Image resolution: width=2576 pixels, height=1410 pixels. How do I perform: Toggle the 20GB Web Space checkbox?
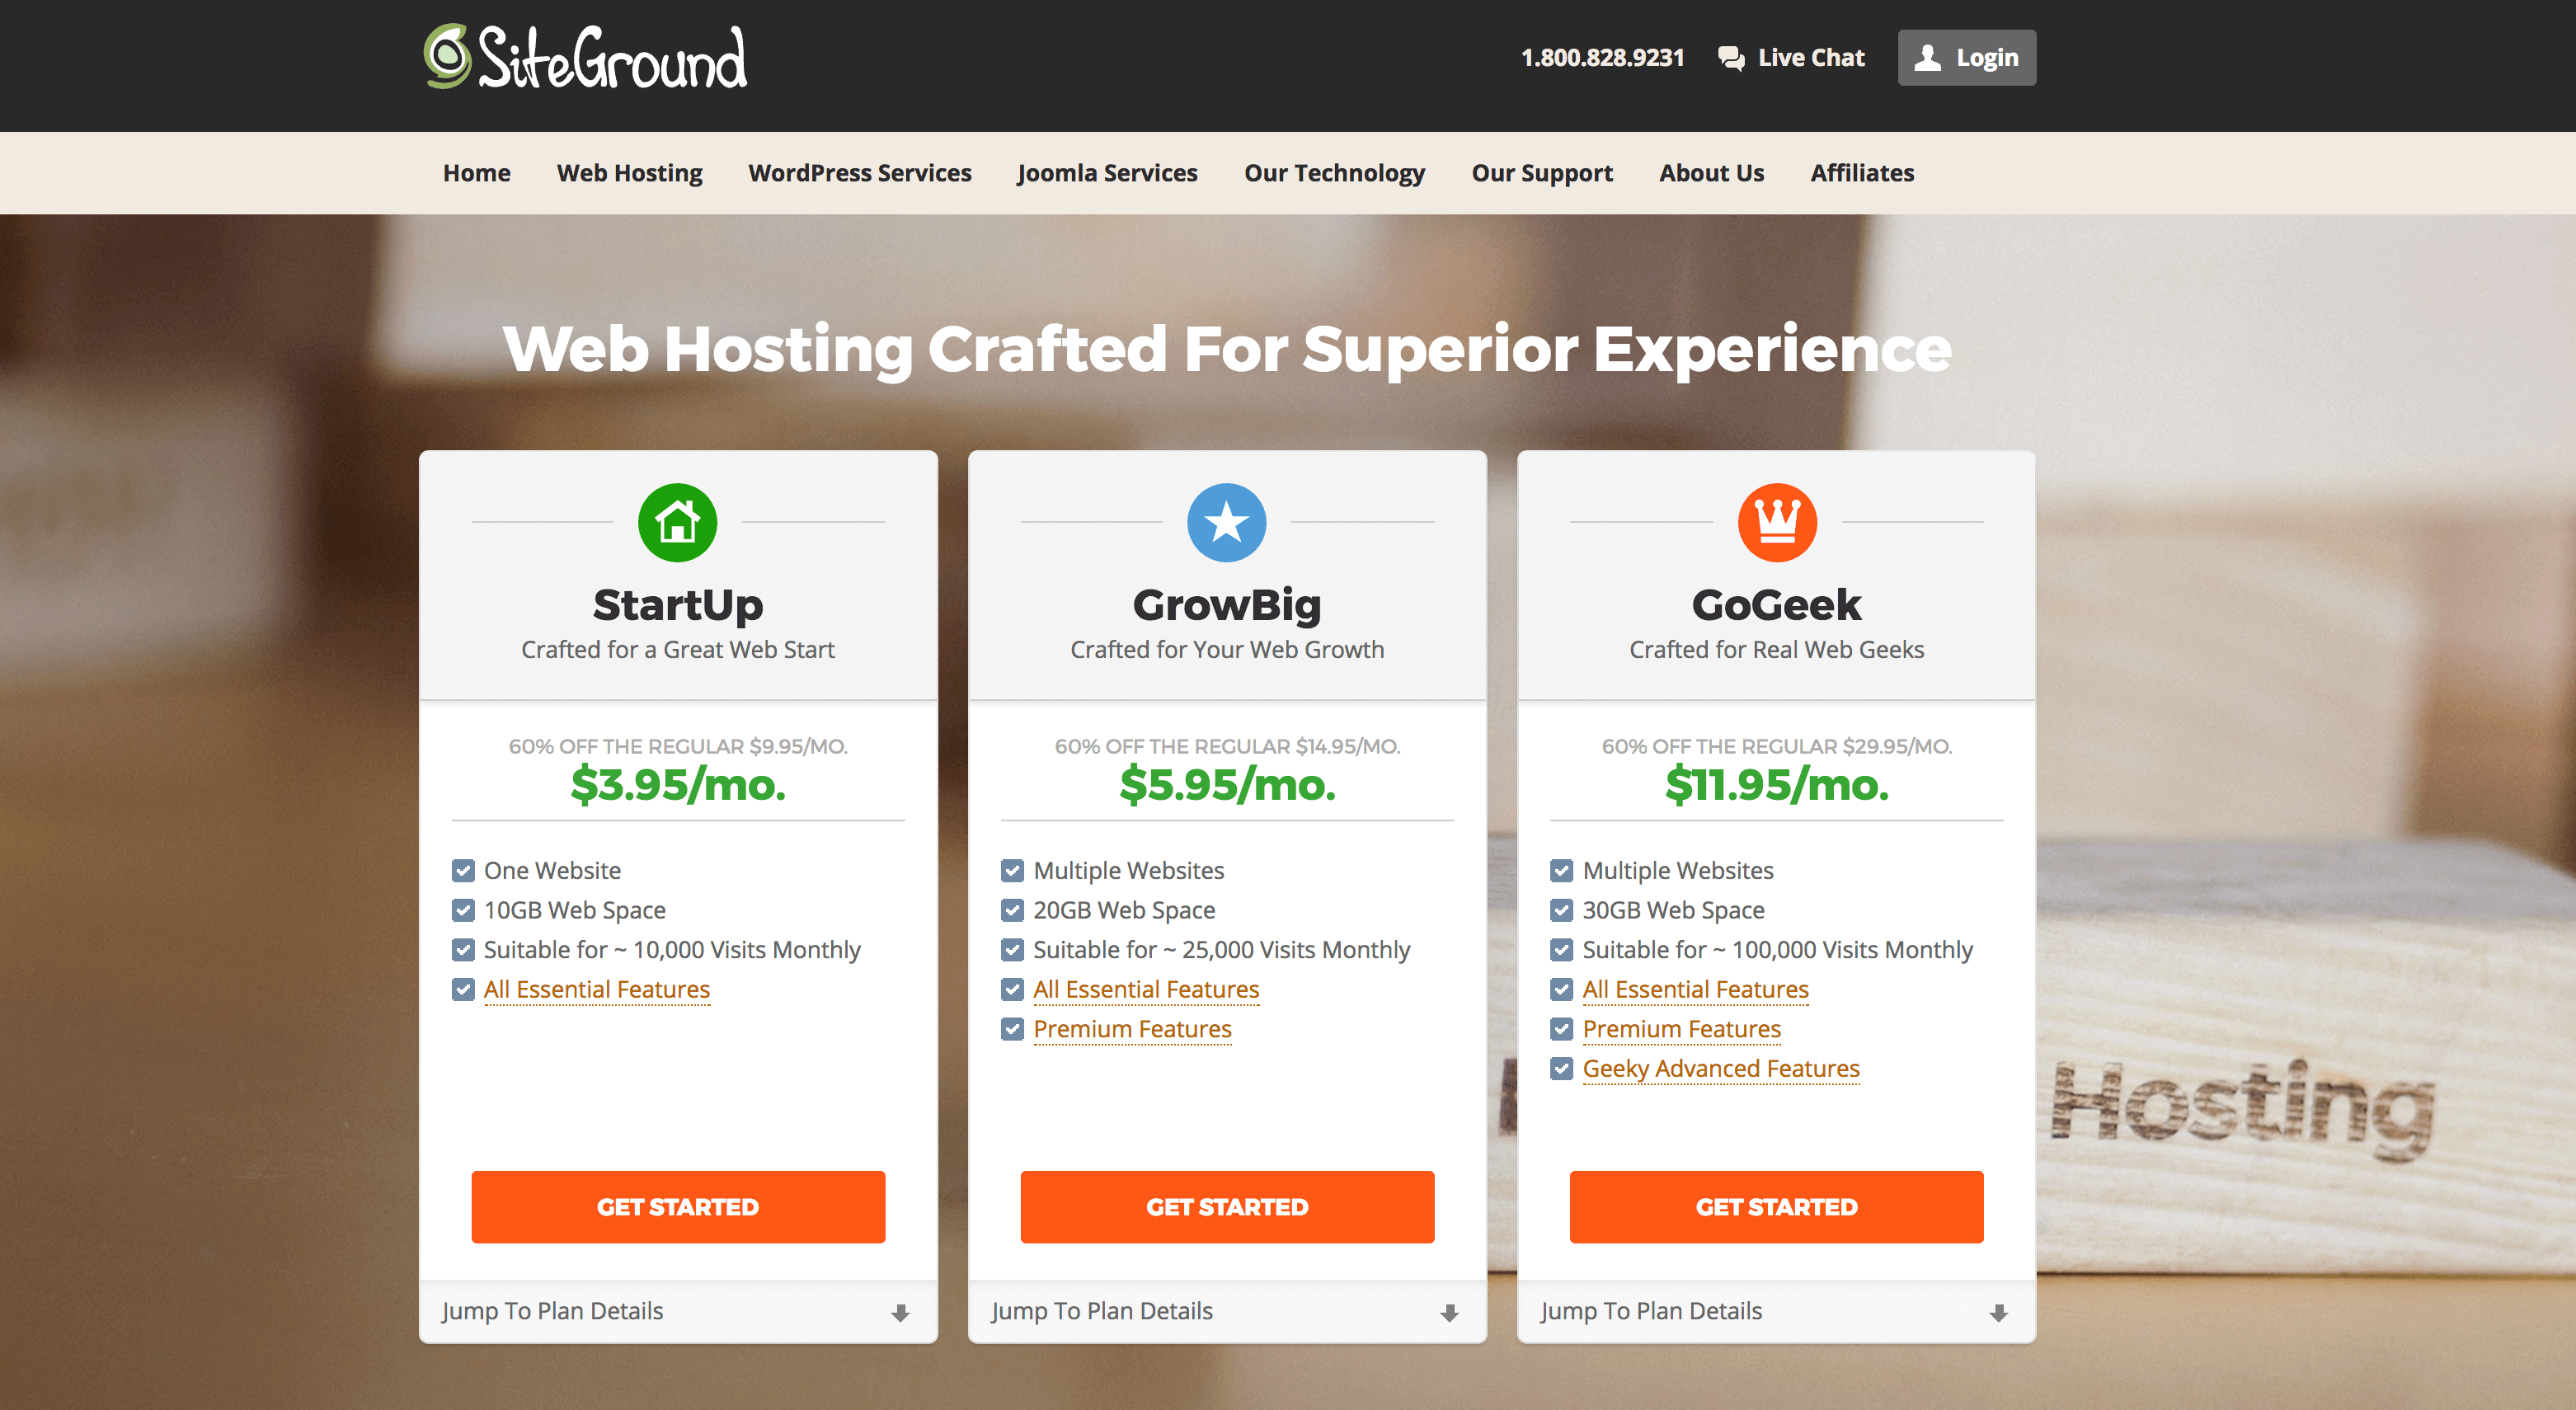(x=1012, y=910)
